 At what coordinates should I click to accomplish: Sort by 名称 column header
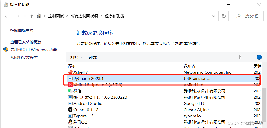[71, 66]
